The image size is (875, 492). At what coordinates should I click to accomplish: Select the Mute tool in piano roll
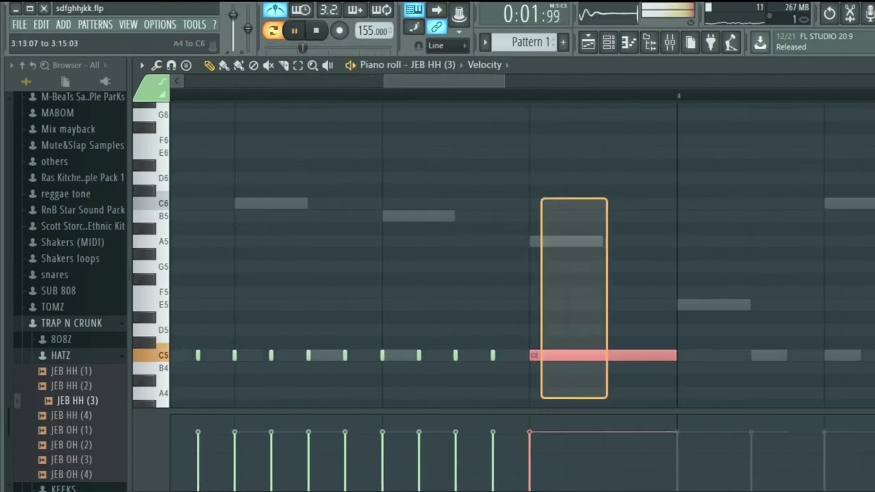269,66
